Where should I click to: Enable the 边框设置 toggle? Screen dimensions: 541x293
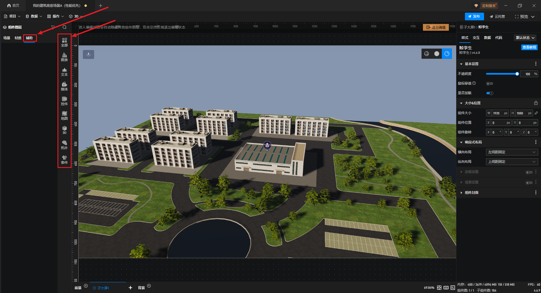[x=529, y=172]
